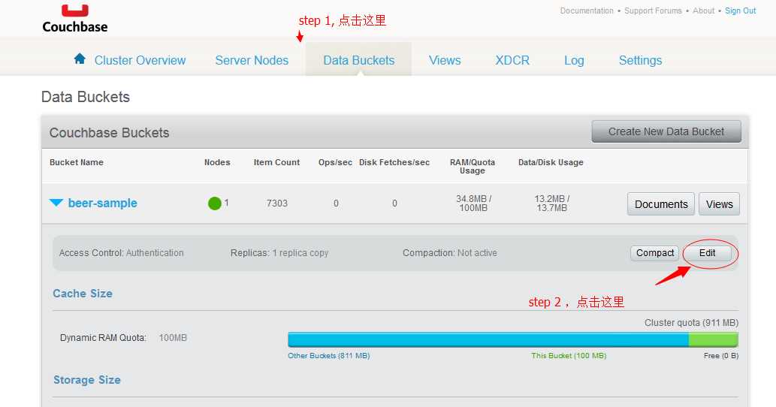Click the green This Bucket quota segment
This screenshot has height=407, width=776.
(713, 339)
